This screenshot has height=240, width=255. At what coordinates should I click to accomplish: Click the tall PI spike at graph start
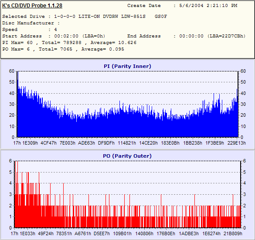18,81
